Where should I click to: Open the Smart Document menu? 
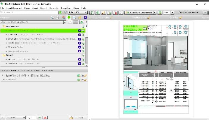click(x=14, y=8)
